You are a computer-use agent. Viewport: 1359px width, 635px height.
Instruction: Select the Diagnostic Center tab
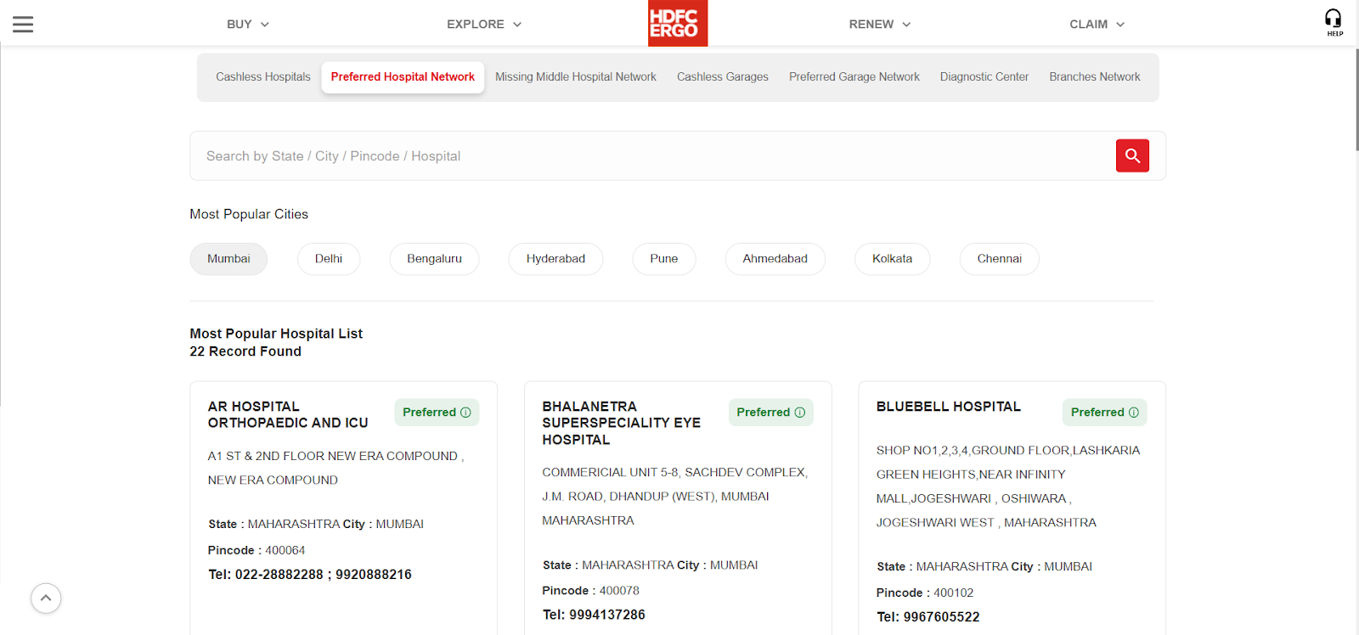984,77
